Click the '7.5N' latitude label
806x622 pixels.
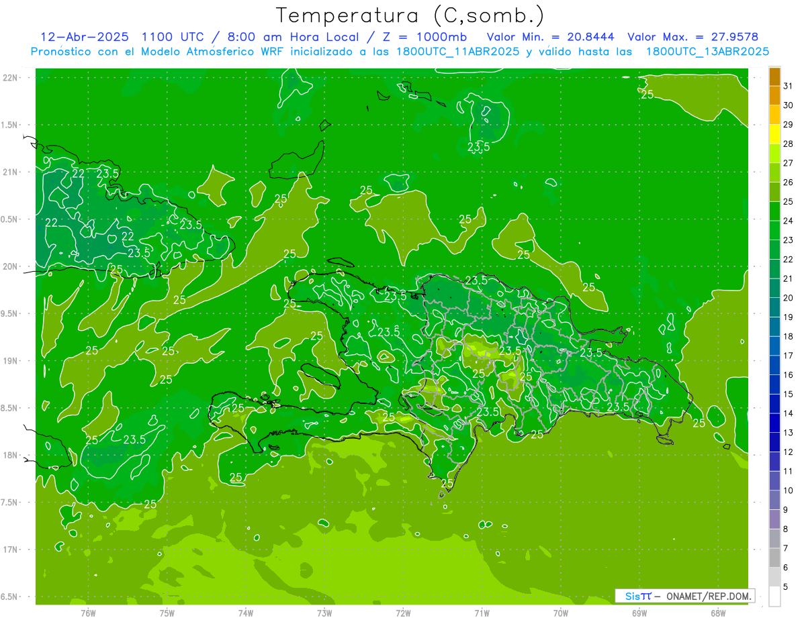[x=10, y=503]
